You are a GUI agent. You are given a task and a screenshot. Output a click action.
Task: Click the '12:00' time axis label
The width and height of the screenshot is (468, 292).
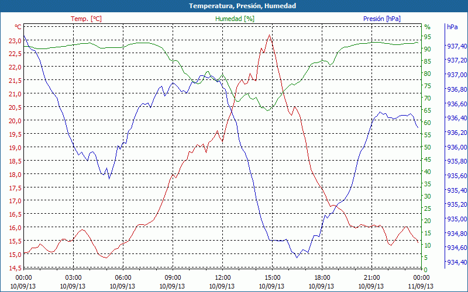(x=222, y=278)
